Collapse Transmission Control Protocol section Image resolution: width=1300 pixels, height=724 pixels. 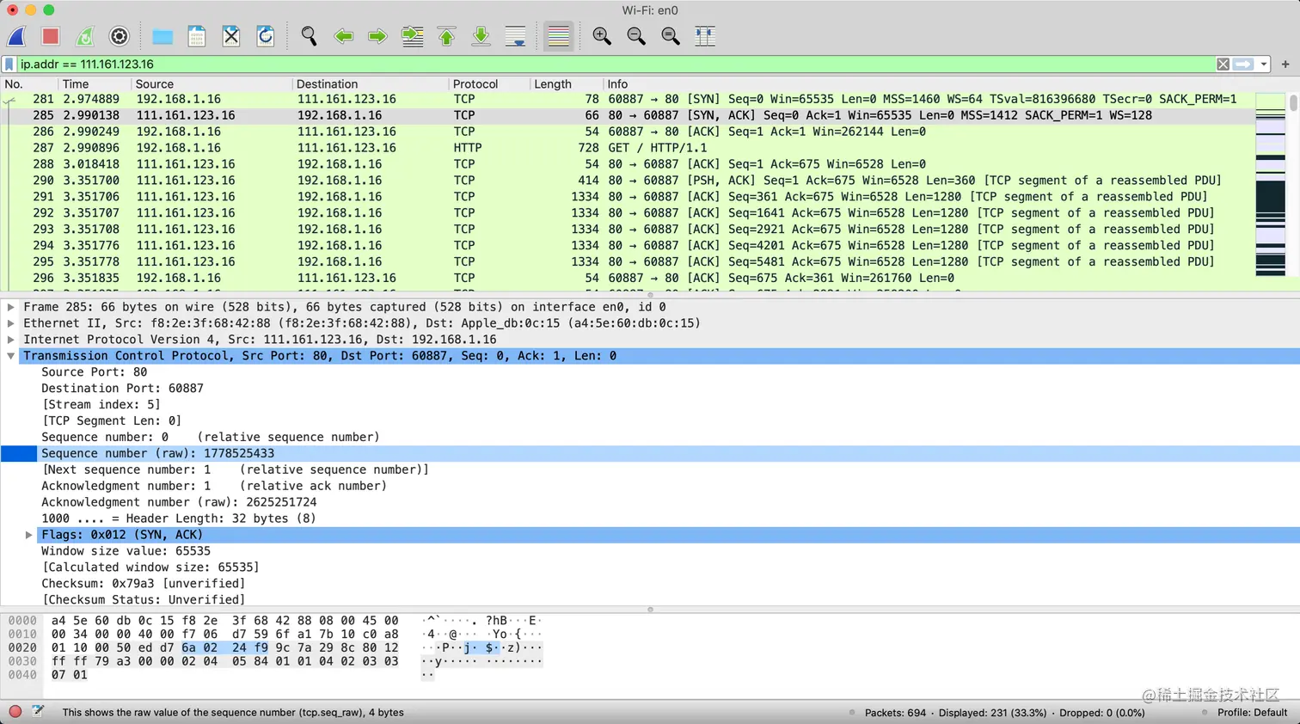coord(11,356)
